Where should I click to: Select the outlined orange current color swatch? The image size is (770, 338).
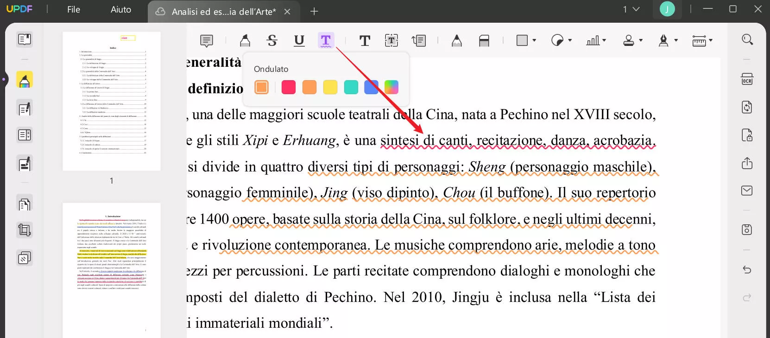(262, 87)
